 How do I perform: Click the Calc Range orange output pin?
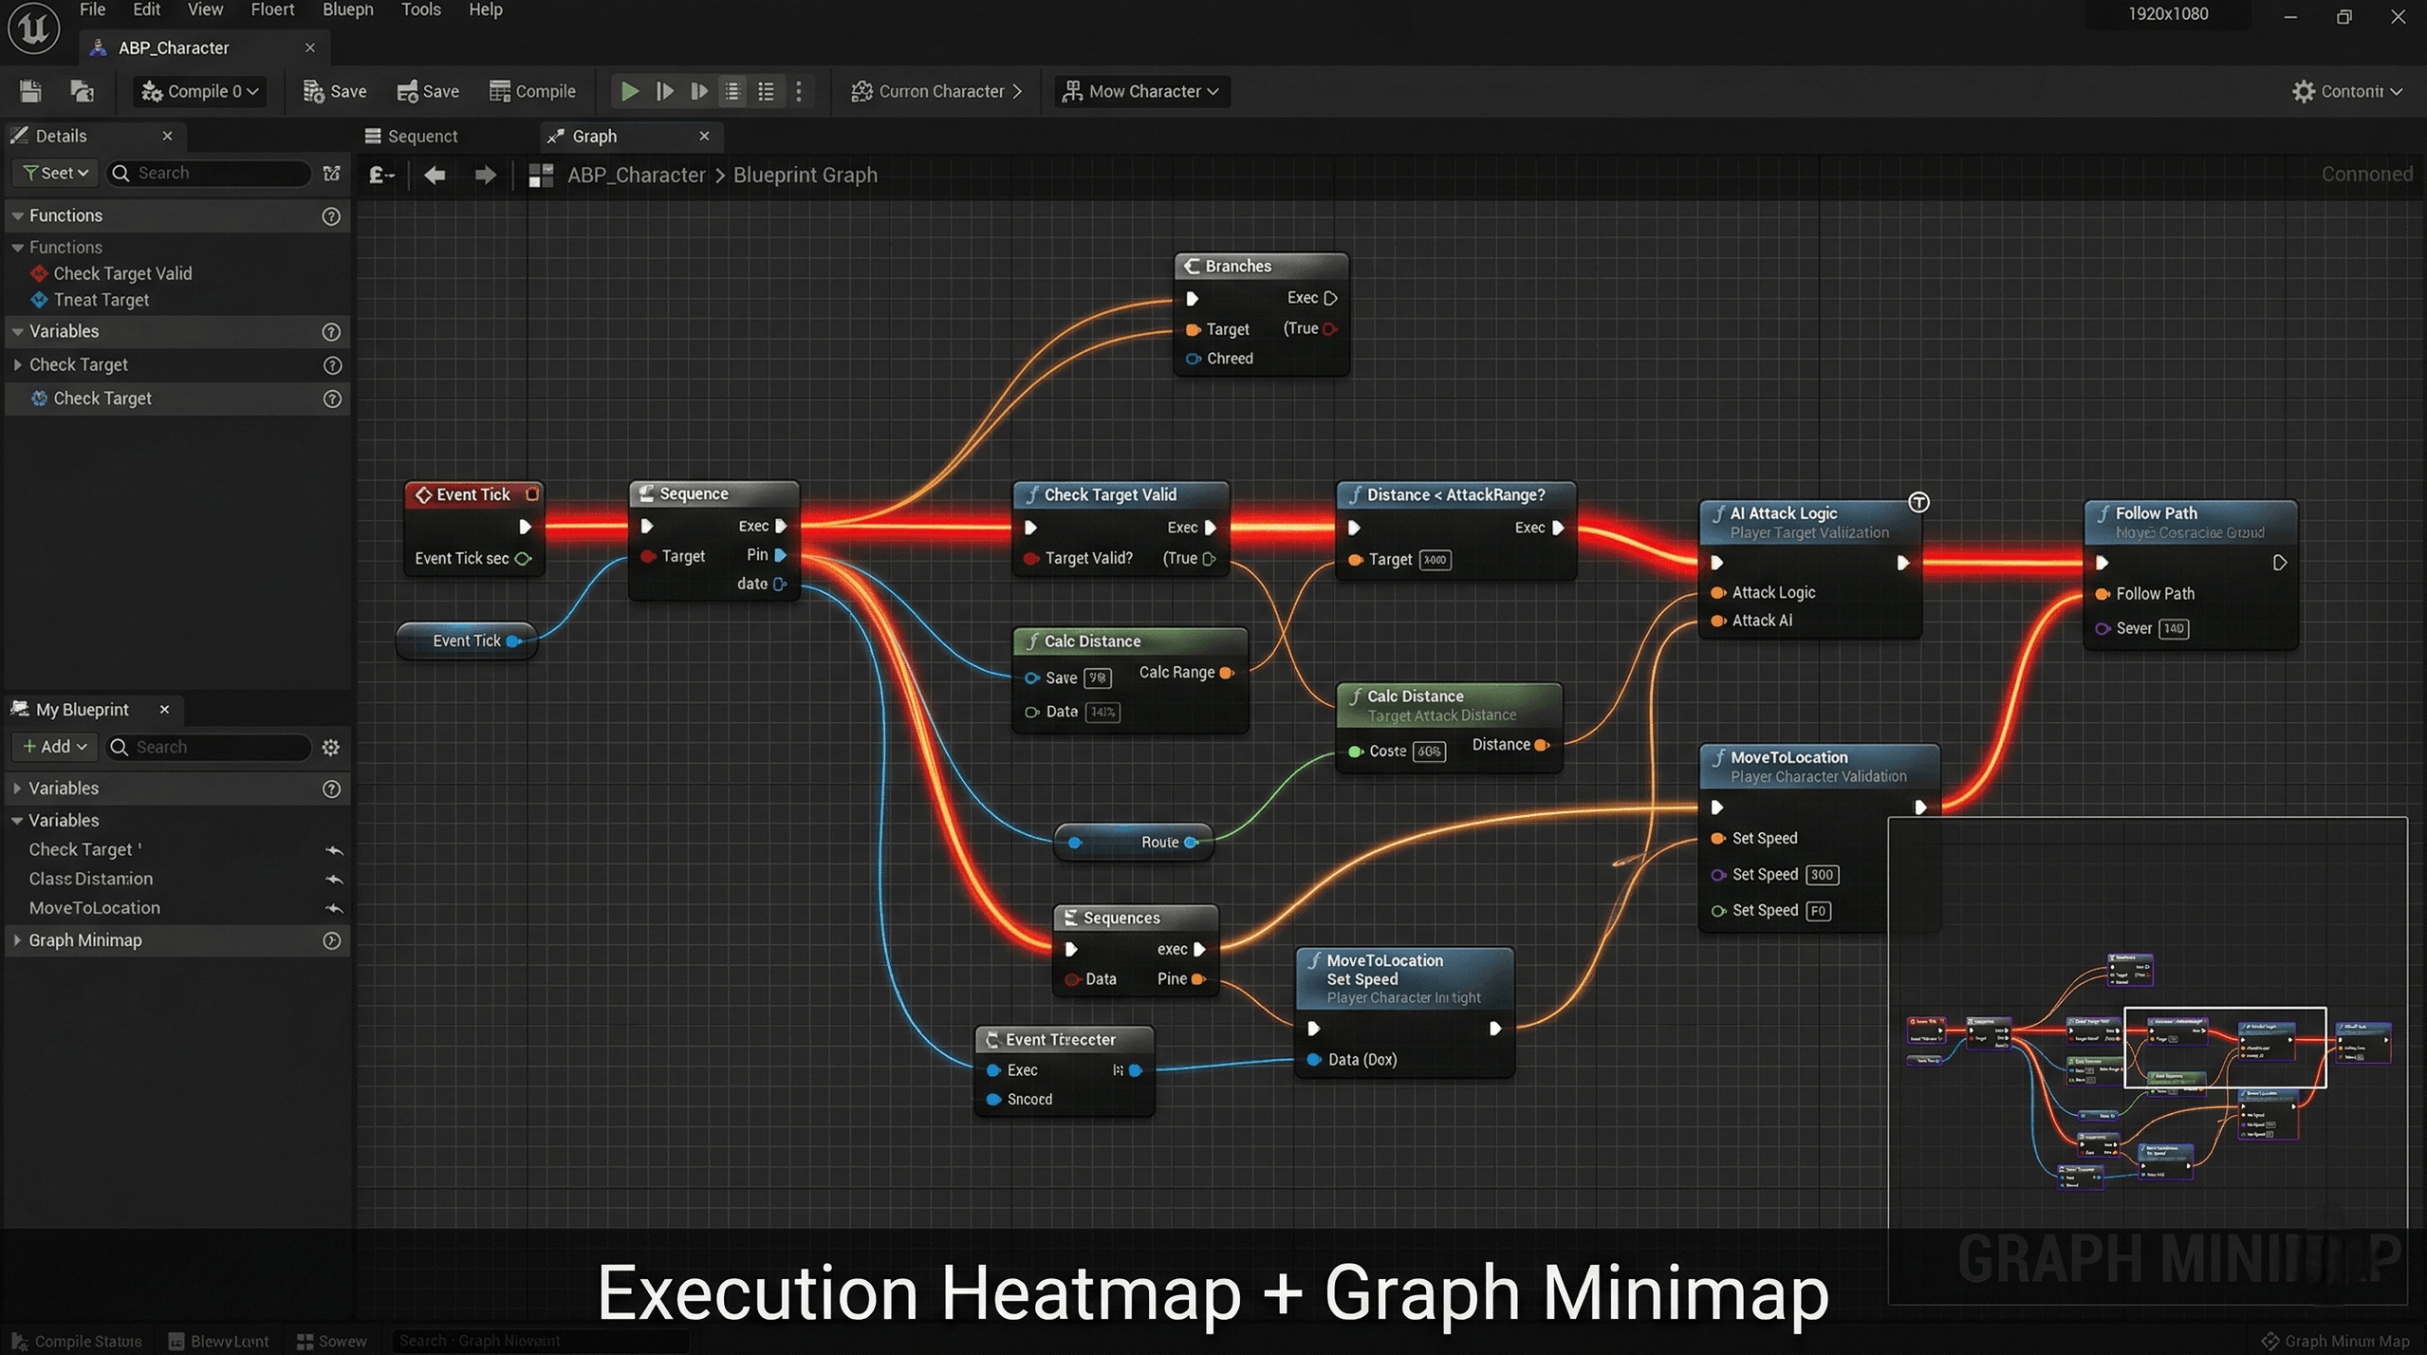(x=1227, y=673)
